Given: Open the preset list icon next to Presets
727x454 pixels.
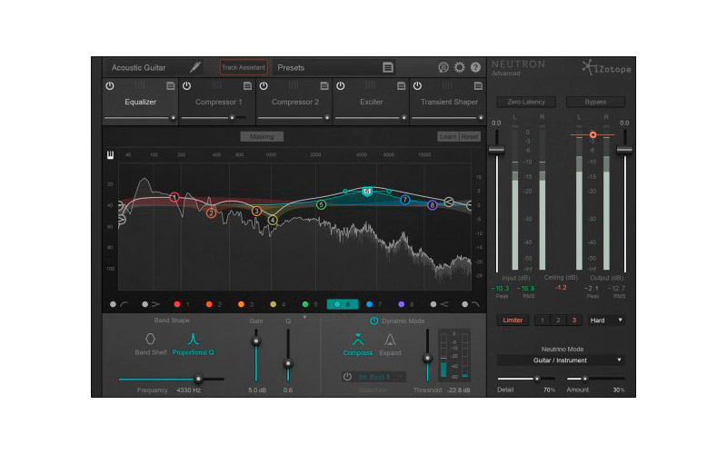Looking at the screenshot, I should pos(388,67).
